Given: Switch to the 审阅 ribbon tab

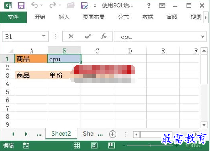Looking at the screenshot, I should click(x=172, y=17).
